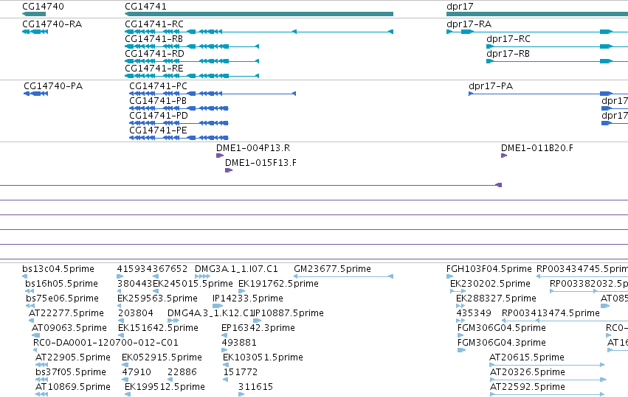
Task: Open the RC0-DA0001-120700-012-C01 EST
Action: pyautogui.click(x=106, y=343)
